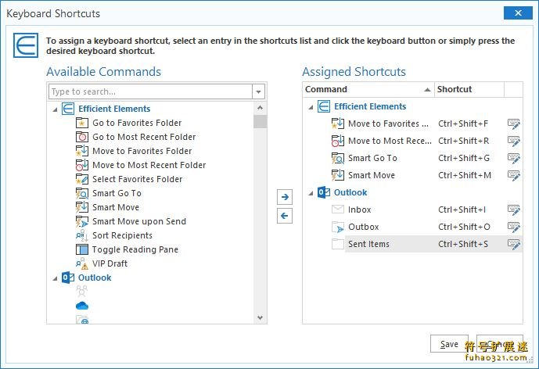Sort by the Shortcut column header
Viewport: 539px width, 369px height.
click(x=469, y=89)
